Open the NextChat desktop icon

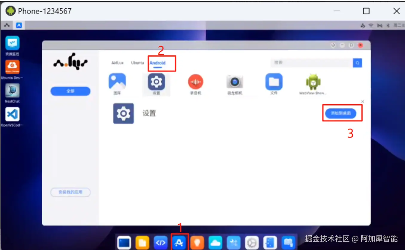[13, 90]
